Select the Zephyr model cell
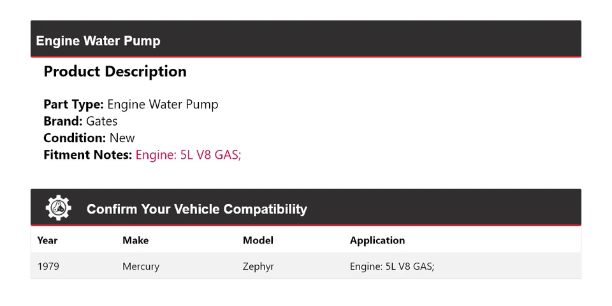Screen dimensions: 612x306 point(258,266)
